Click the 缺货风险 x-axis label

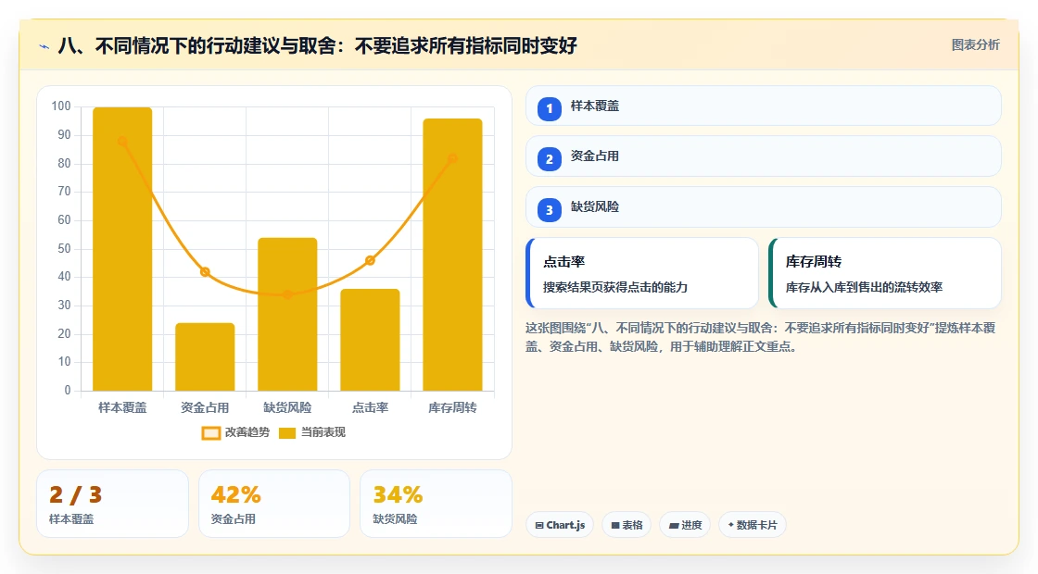click(287, 408)
